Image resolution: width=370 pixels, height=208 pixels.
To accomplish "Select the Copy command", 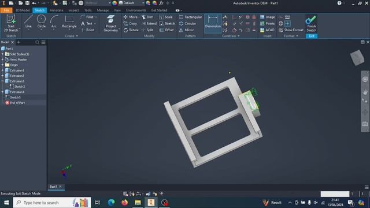I will pos(130,24).
